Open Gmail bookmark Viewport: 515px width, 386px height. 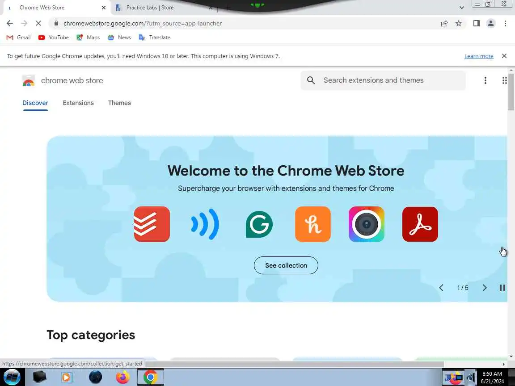pos(19,38)
